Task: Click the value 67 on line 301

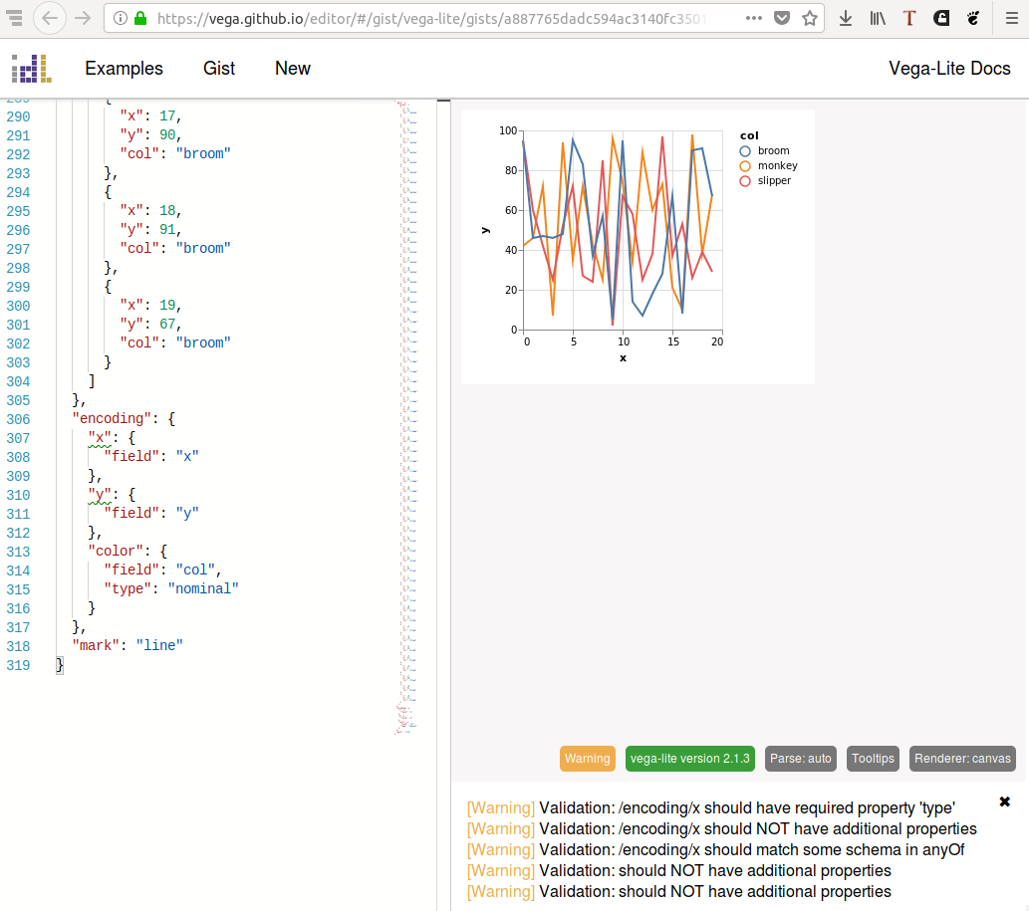Action: (167, 324)
